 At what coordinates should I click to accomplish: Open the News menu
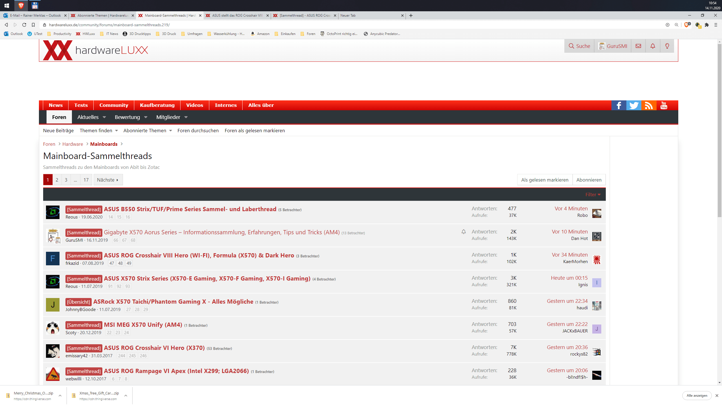(56, 105)
